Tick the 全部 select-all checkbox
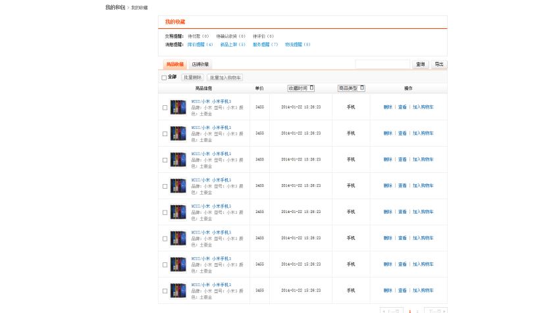 point(164,78)
